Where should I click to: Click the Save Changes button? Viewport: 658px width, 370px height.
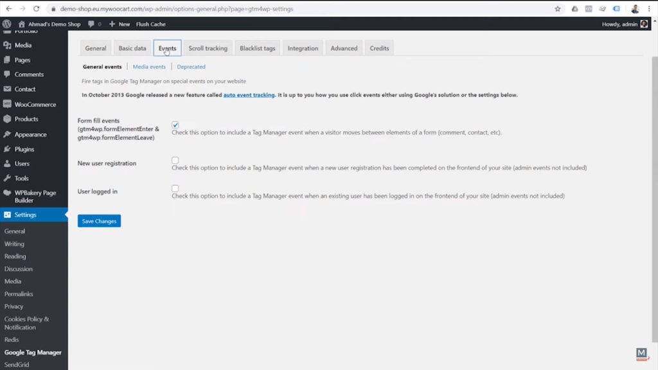click(98, 220)
